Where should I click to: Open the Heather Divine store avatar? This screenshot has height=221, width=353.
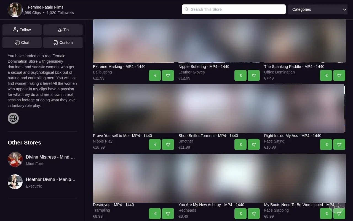[x=15, y=182]
